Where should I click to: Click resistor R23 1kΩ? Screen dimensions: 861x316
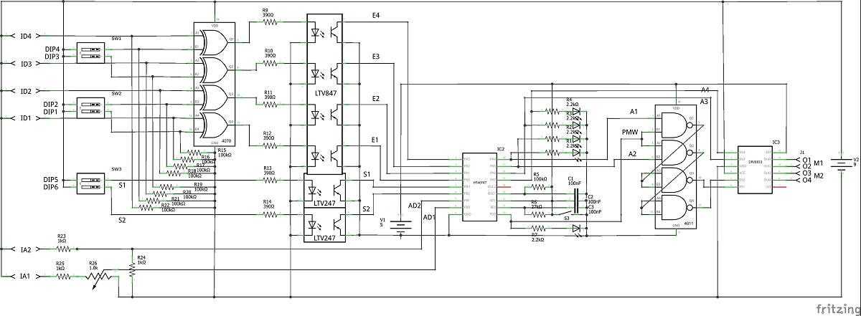pos(62,249)
